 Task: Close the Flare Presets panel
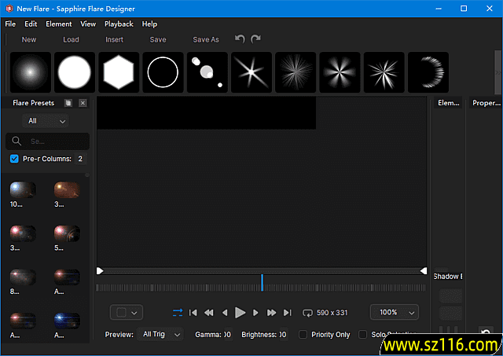tap(83, 103)
